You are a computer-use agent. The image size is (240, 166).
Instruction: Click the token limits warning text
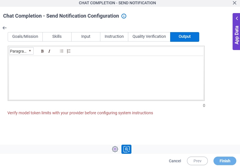click(x=80, y=113)
